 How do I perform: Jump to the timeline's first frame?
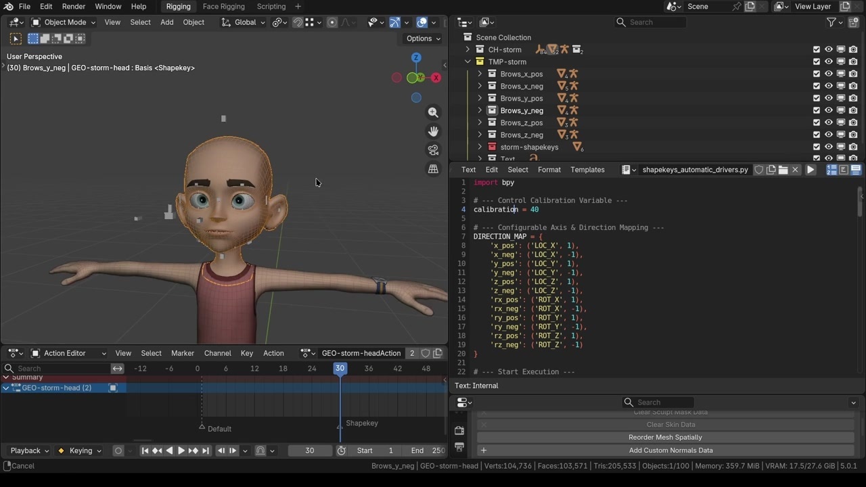pos(145,450)
